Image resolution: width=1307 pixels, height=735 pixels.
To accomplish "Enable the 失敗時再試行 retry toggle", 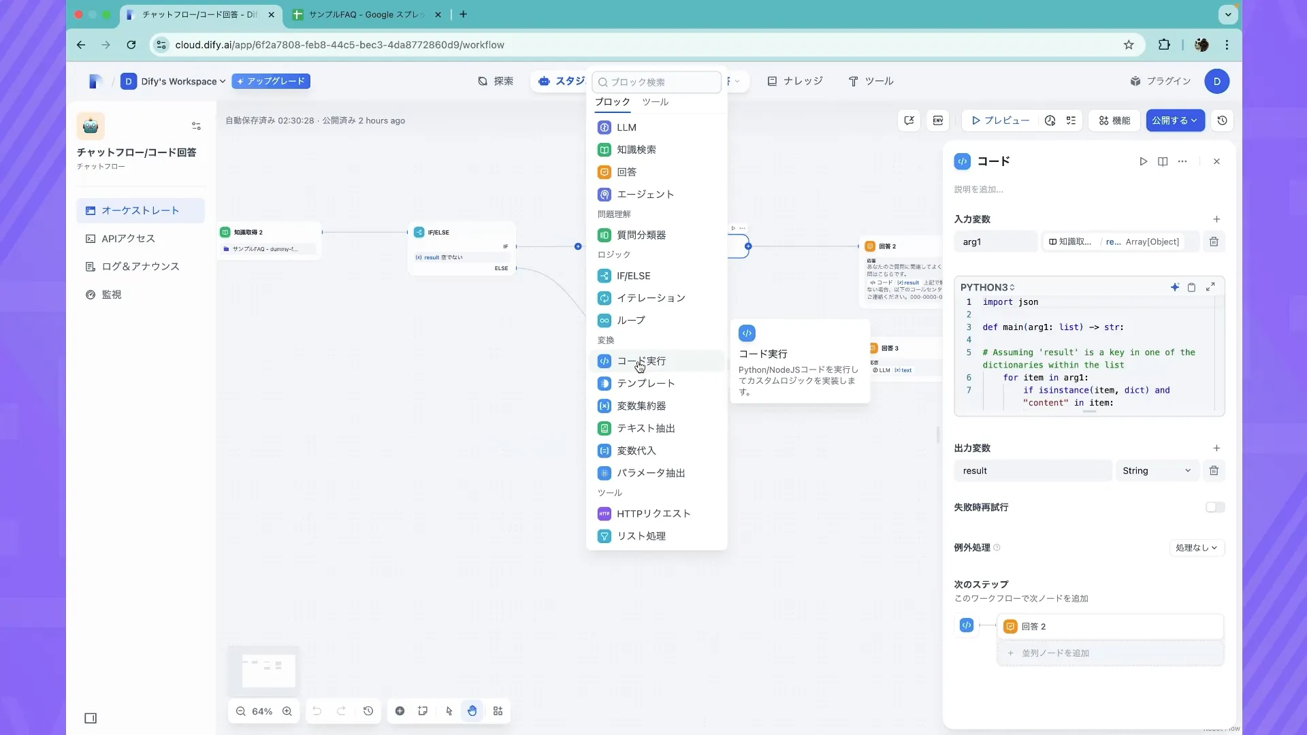I will (1214, 507).
